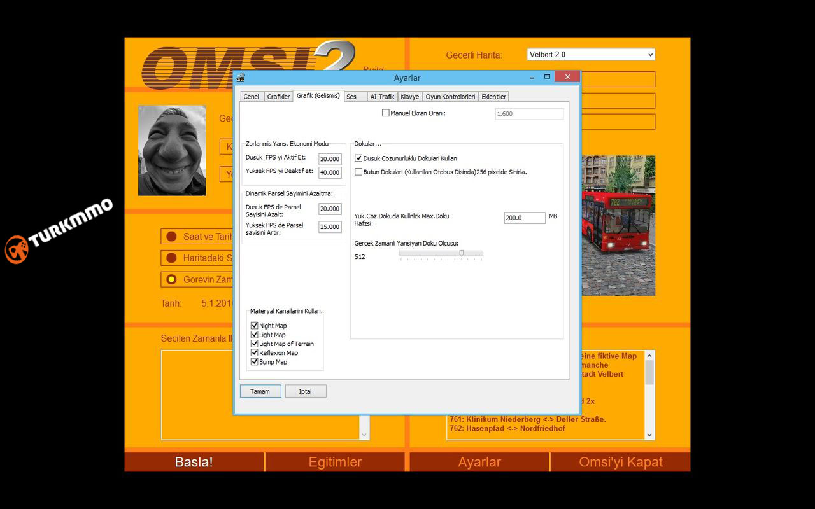This screenshot has height=509, width=815.
Task: Maximize the Ayarlar dialog
Action: click(x=547, y=77)
